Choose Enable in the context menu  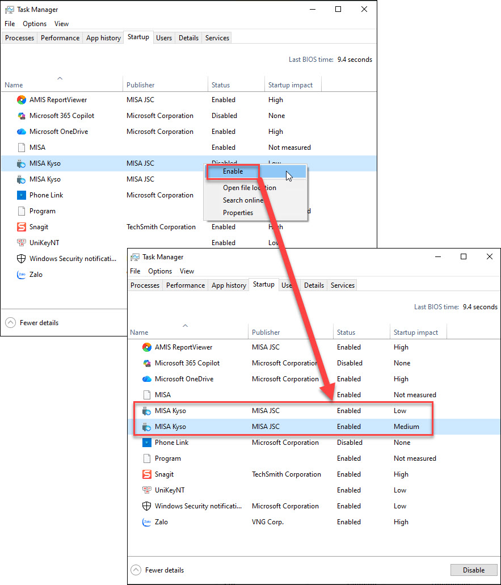[256, 171]
